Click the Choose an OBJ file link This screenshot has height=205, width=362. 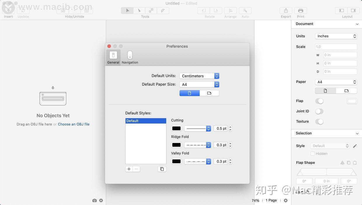(x=74, y=124)
